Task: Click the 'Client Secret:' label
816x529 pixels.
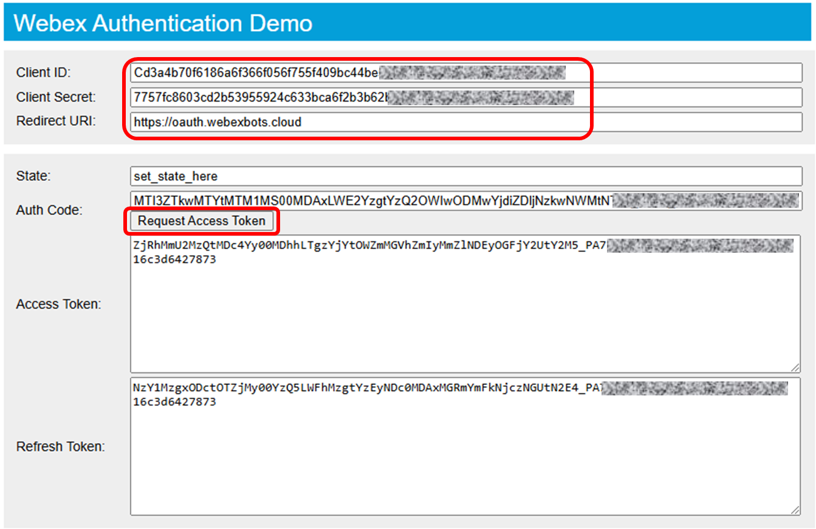Action: click(x=56, y=97)
